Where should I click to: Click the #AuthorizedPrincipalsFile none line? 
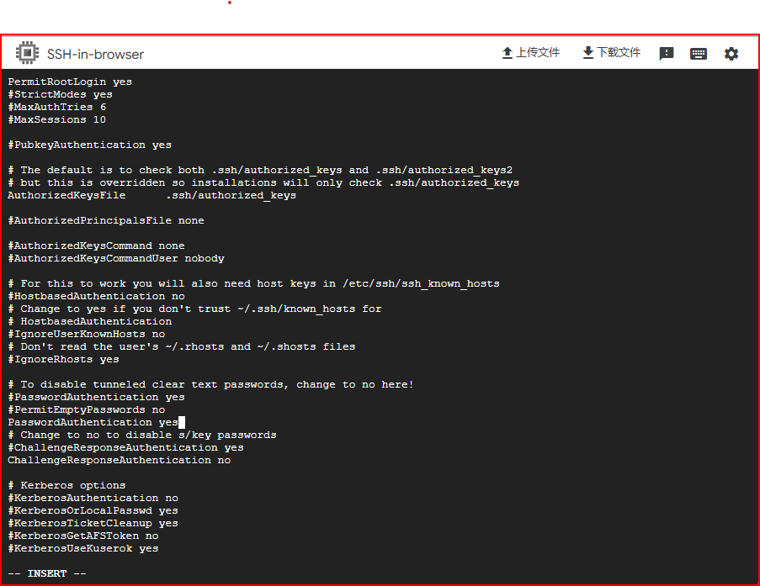pyautogui.click(x=106, y=220)
